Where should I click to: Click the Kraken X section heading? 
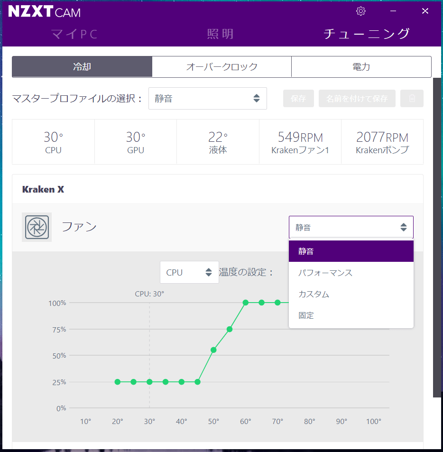43,189
